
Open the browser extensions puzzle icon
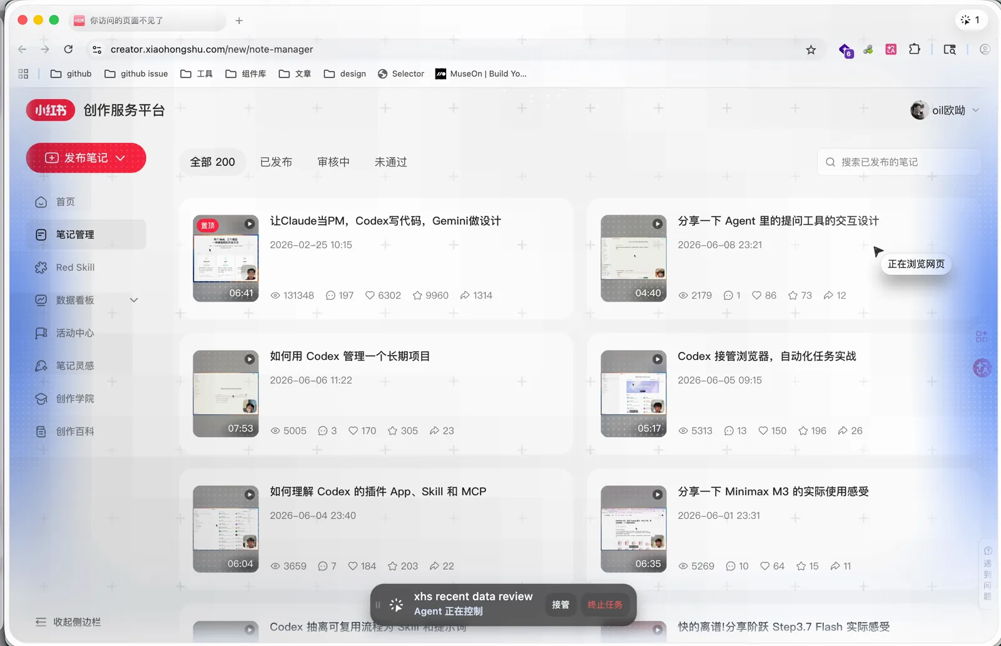[x=915, y=49]
